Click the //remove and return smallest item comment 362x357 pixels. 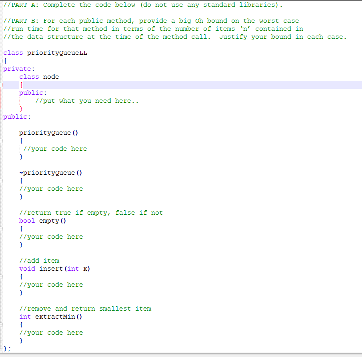pos(85,308)
